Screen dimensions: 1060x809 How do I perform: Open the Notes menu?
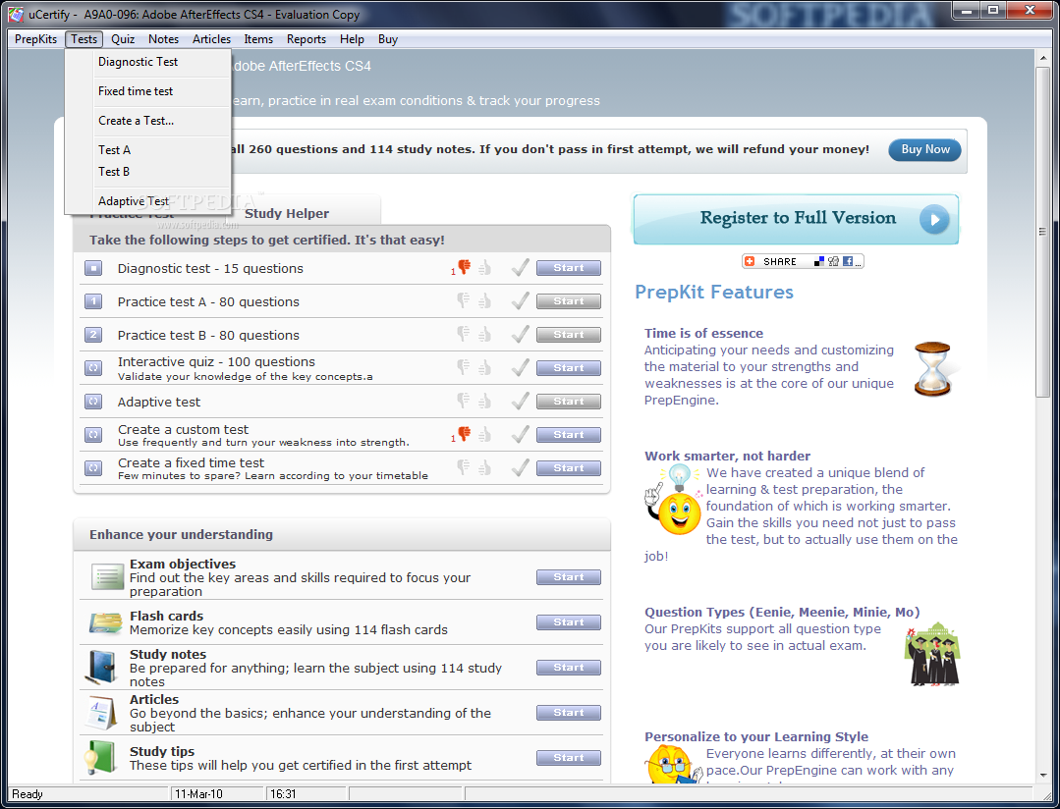click(x=164, y=39)
